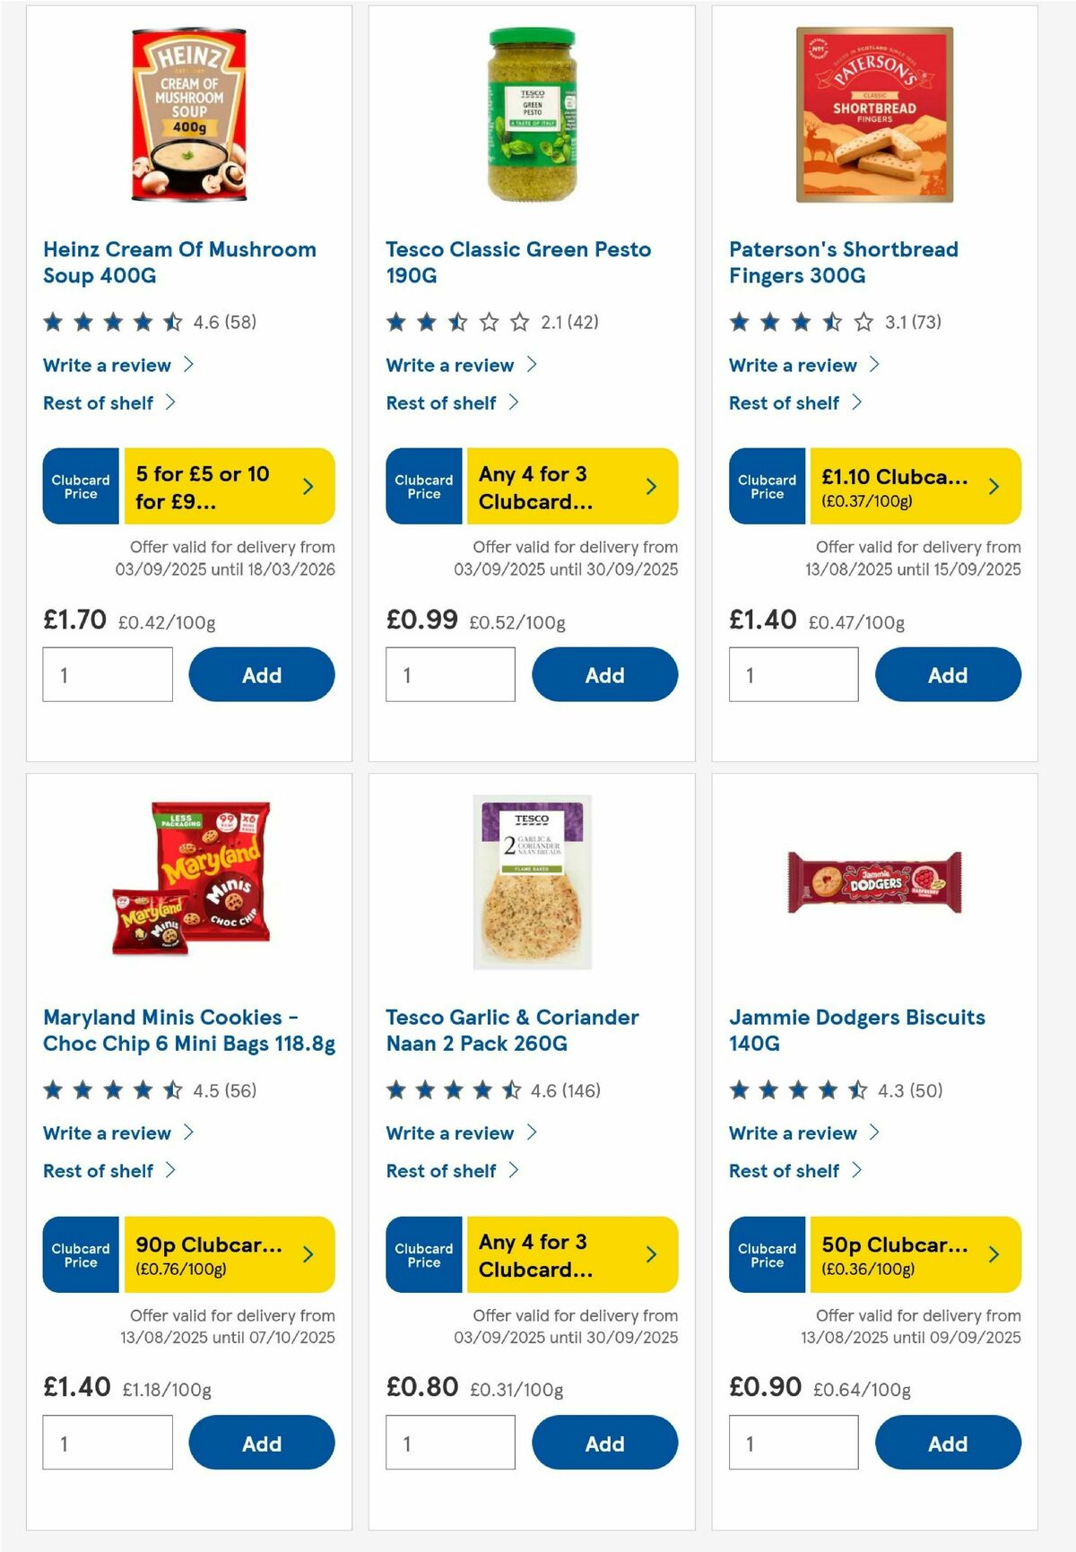
Task: View rest of shelf for Jammie Dodgers
Action: [x=783, y=1170]
